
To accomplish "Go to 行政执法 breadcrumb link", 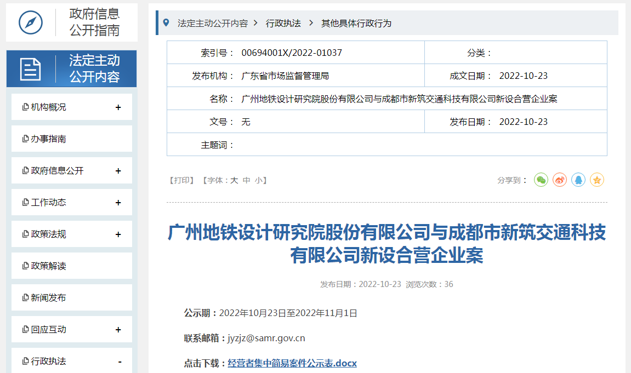I will click(x=283, y=24).
